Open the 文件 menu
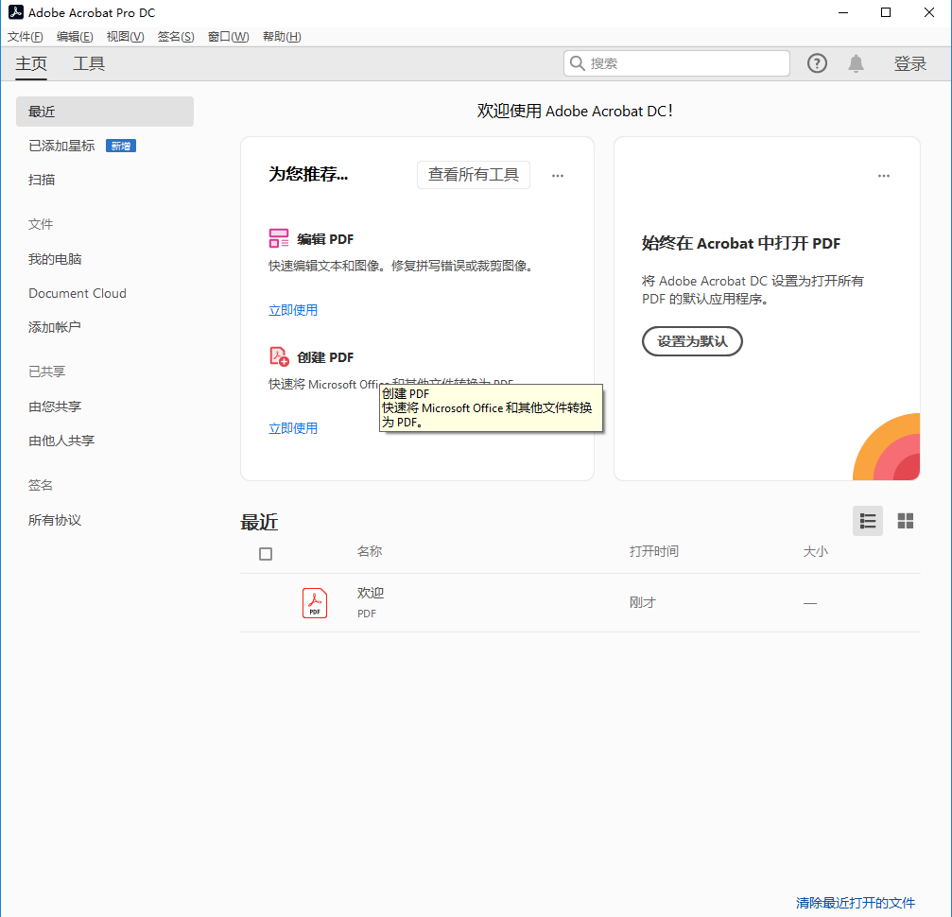The height and width of the screenshot is (917, 952). 24,36
